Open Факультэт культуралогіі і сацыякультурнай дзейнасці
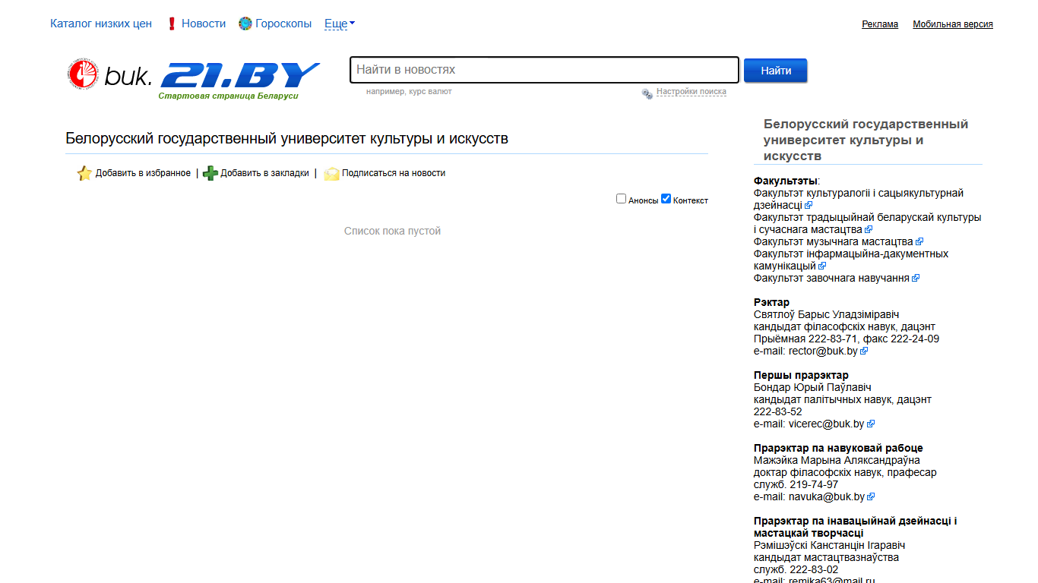The width and height of the screenshot is (1038, 583). 859,199
